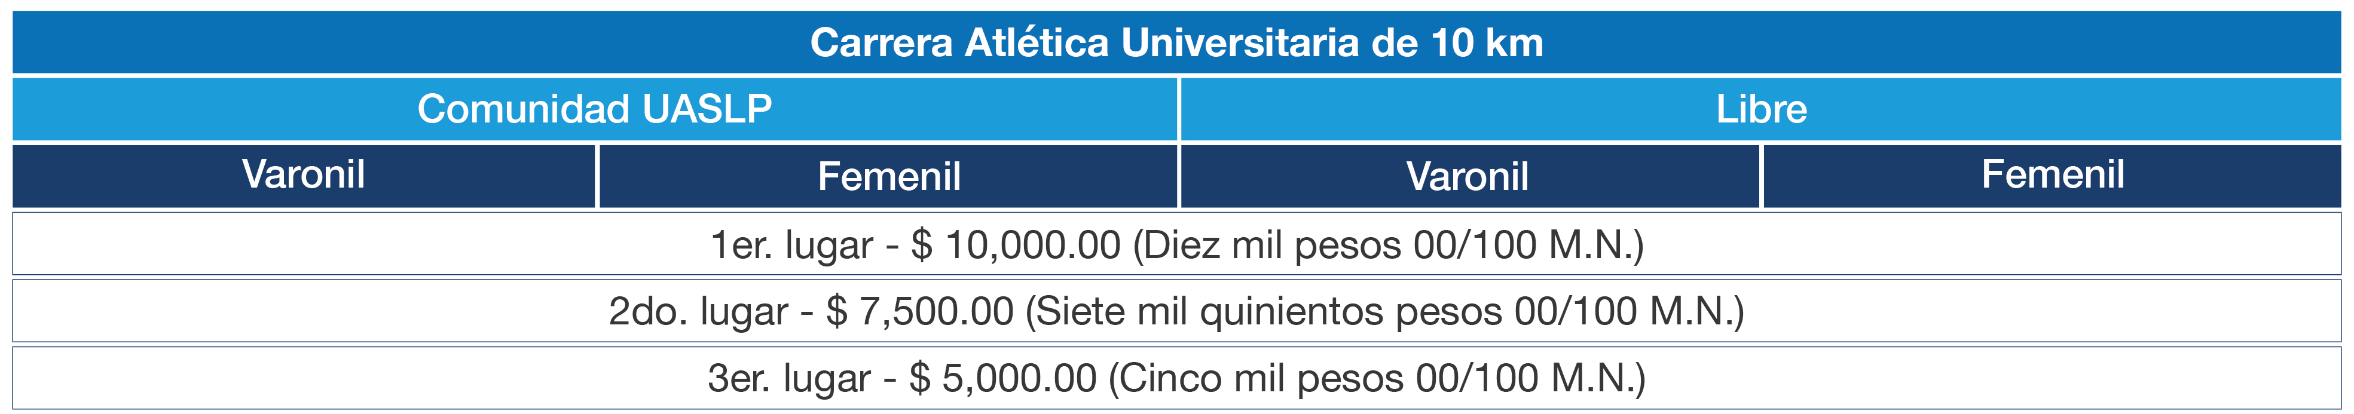Select the Comunidad UASLP header cell
Screen dimensions: 2354x414
pyautogui.click(x=595, y=109)
